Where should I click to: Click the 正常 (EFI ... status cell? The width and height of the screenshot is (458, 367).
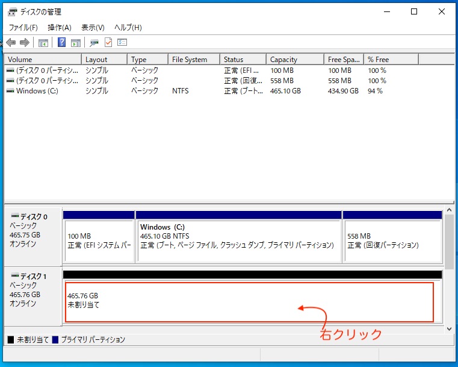241,71
